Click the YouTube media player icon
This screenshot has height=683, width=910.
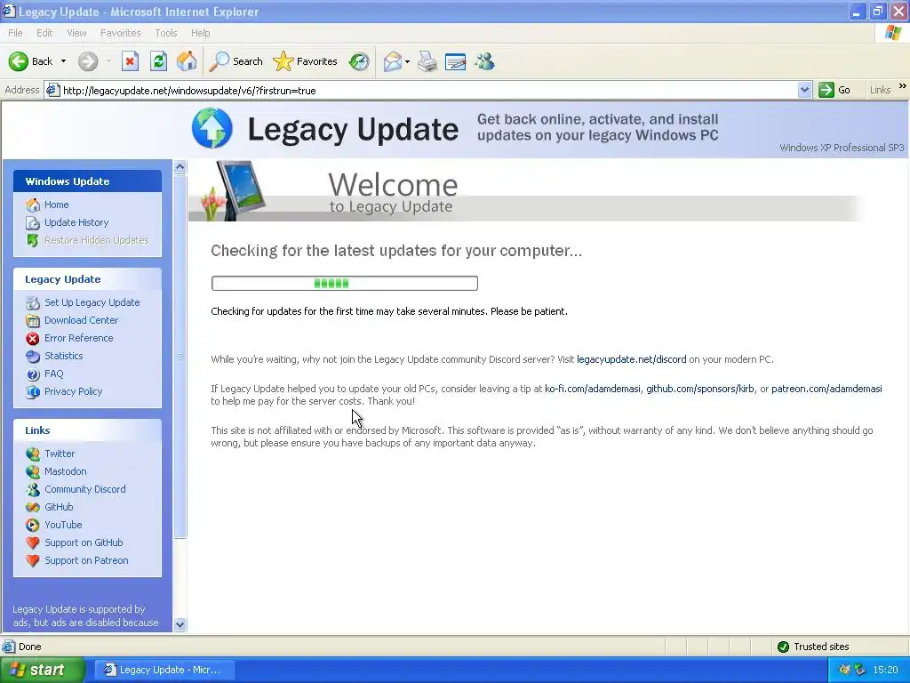pyautogui.click(x=33, y=525)
